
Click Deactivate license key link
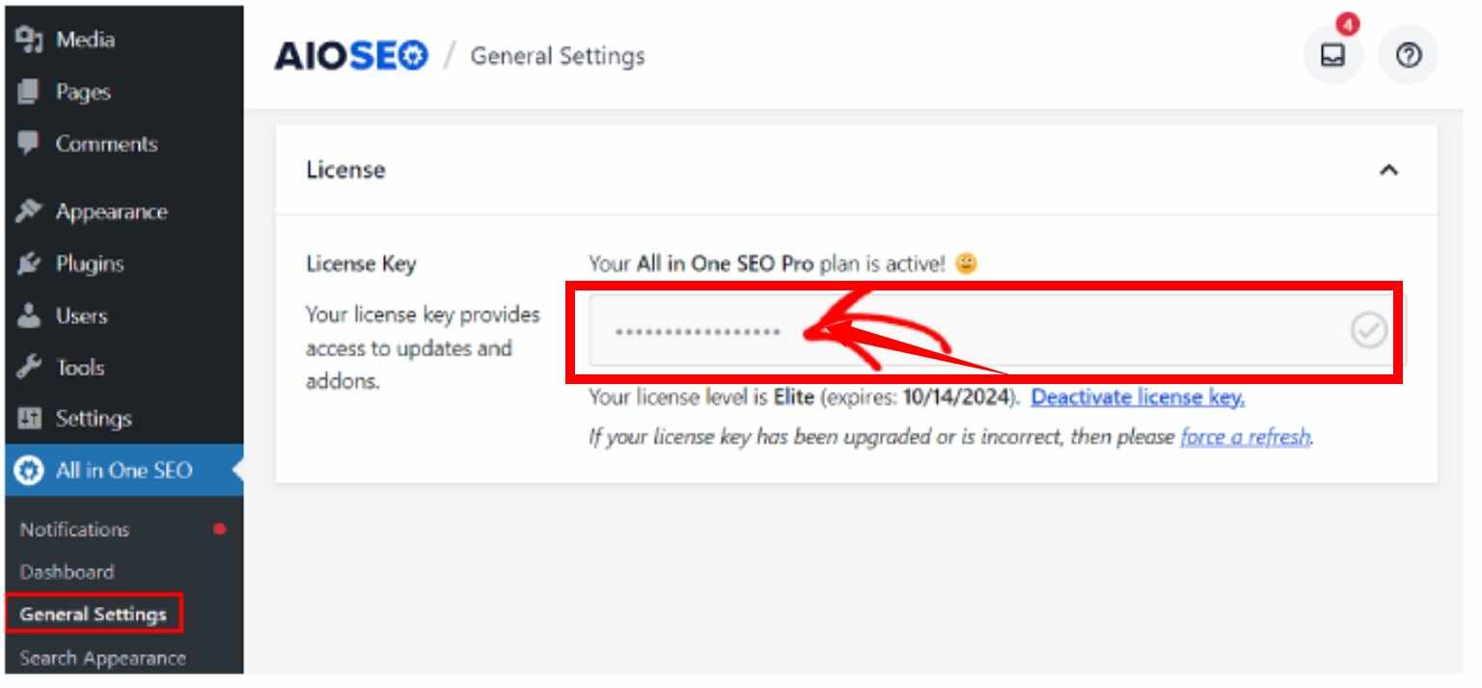pos(1138,398)
